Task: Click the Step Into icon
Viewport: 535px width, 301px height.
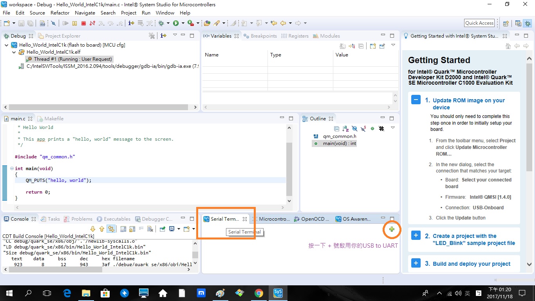Action: click(101, 23)
